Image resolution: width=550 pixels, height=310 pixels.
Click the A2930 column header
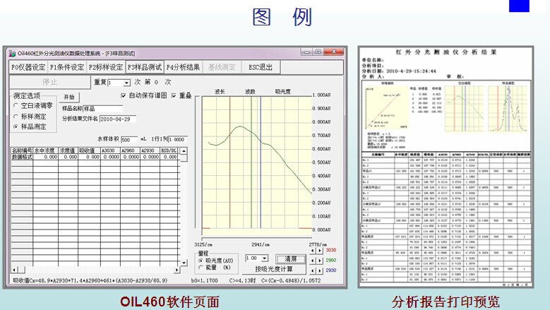150,151
